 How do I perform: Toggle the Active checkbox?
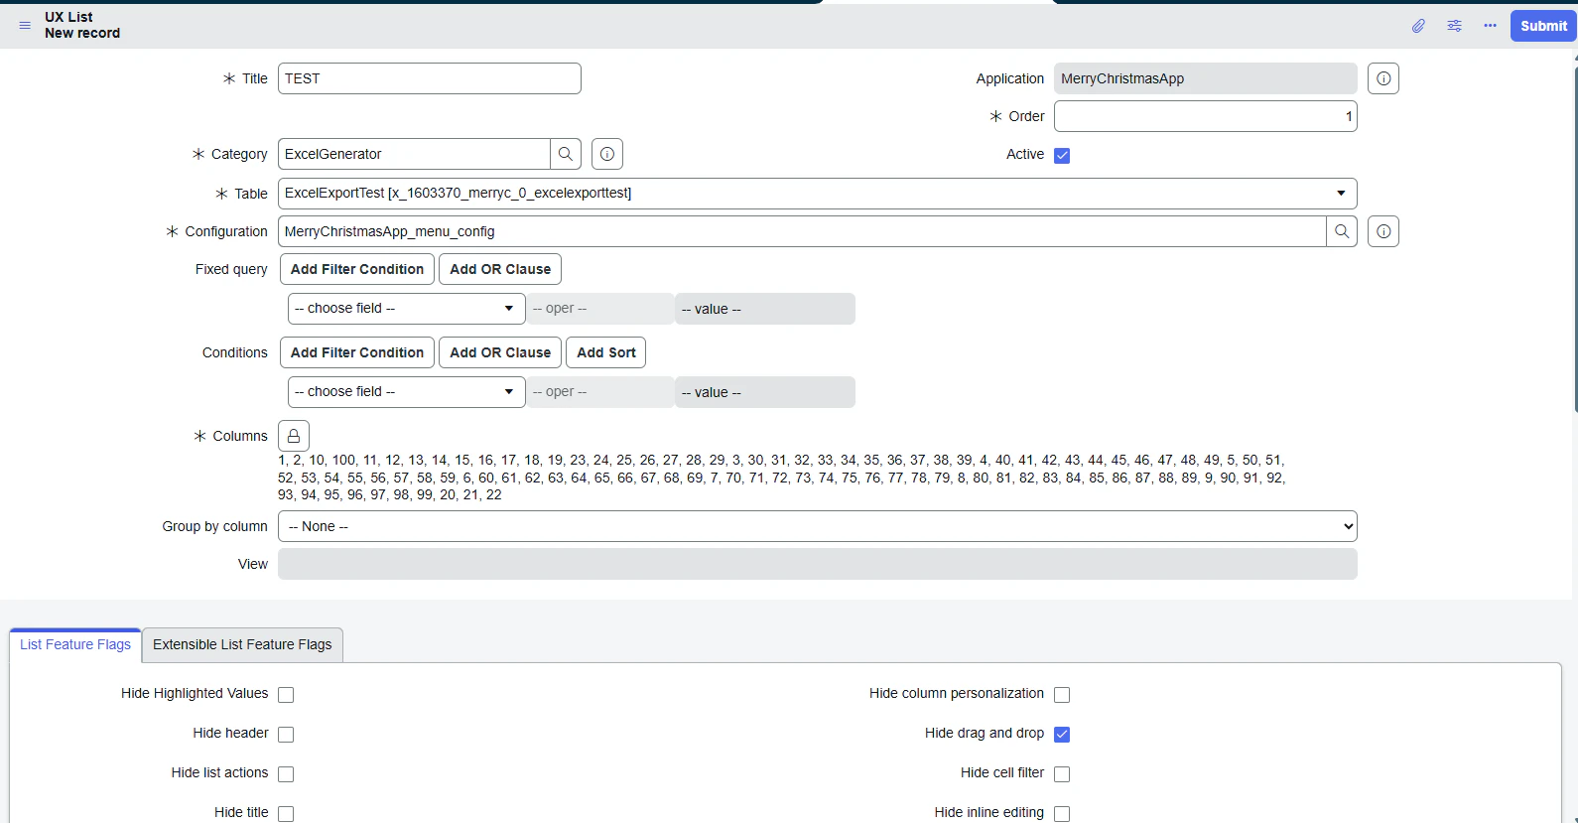point(1062,155)
